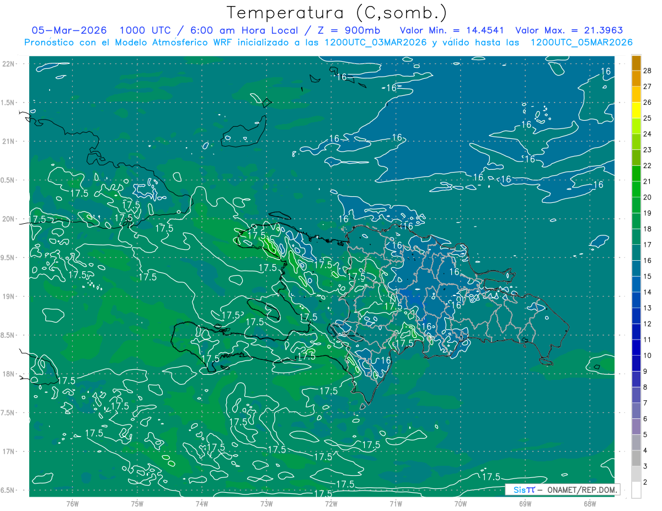This screenshot has height=511, width=662.
Task: Click the '26' color scale label
Action: (x=648, y=102)
